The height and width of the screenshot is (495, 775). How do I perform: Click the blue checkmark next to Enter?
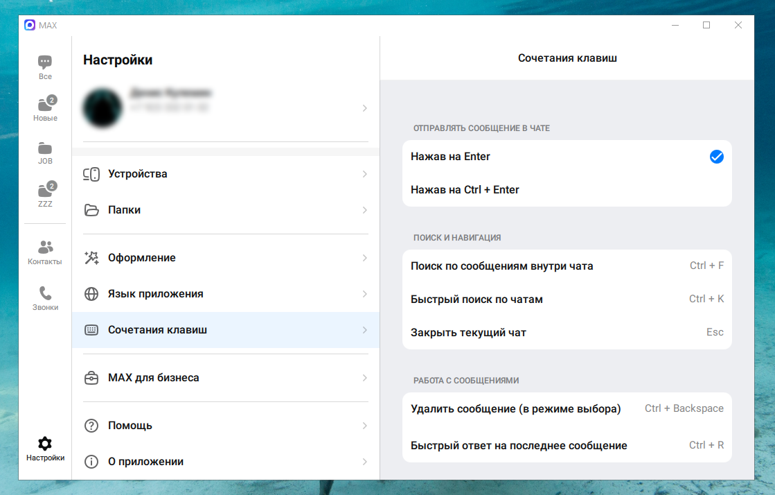716,157
